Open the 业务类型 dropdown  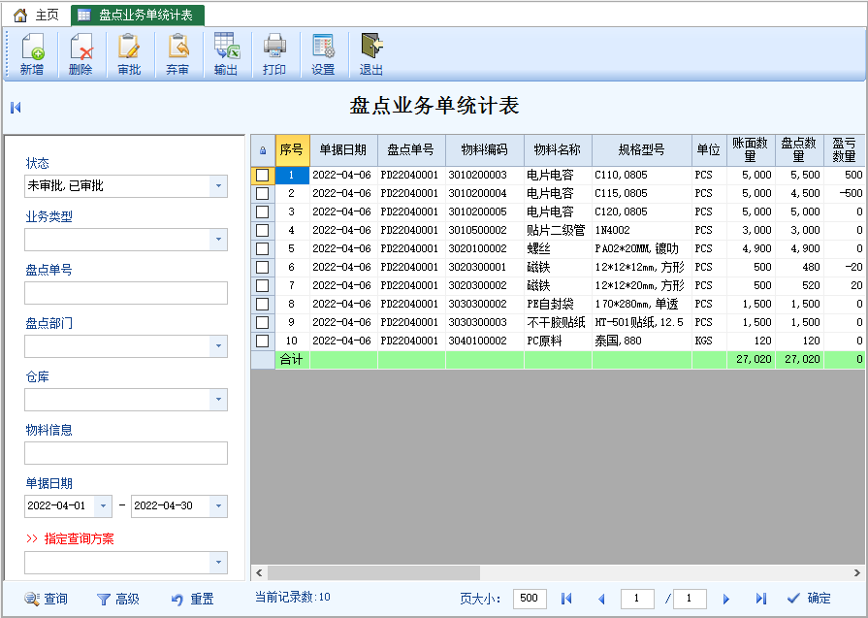click(218, 240)
